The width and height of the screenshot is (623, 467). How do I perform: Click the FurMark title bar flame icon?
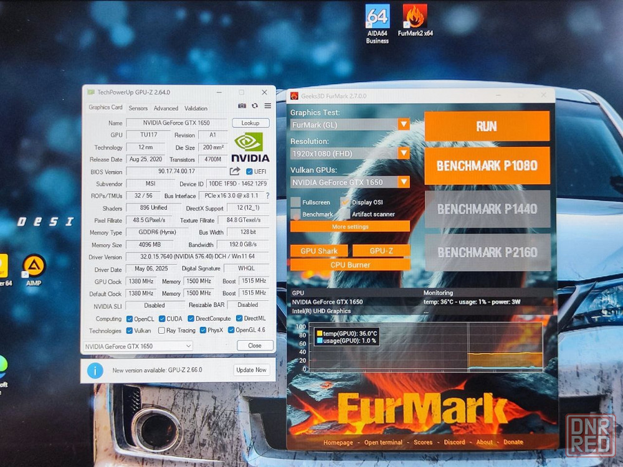pyautogui.click(x=294, y=96)
